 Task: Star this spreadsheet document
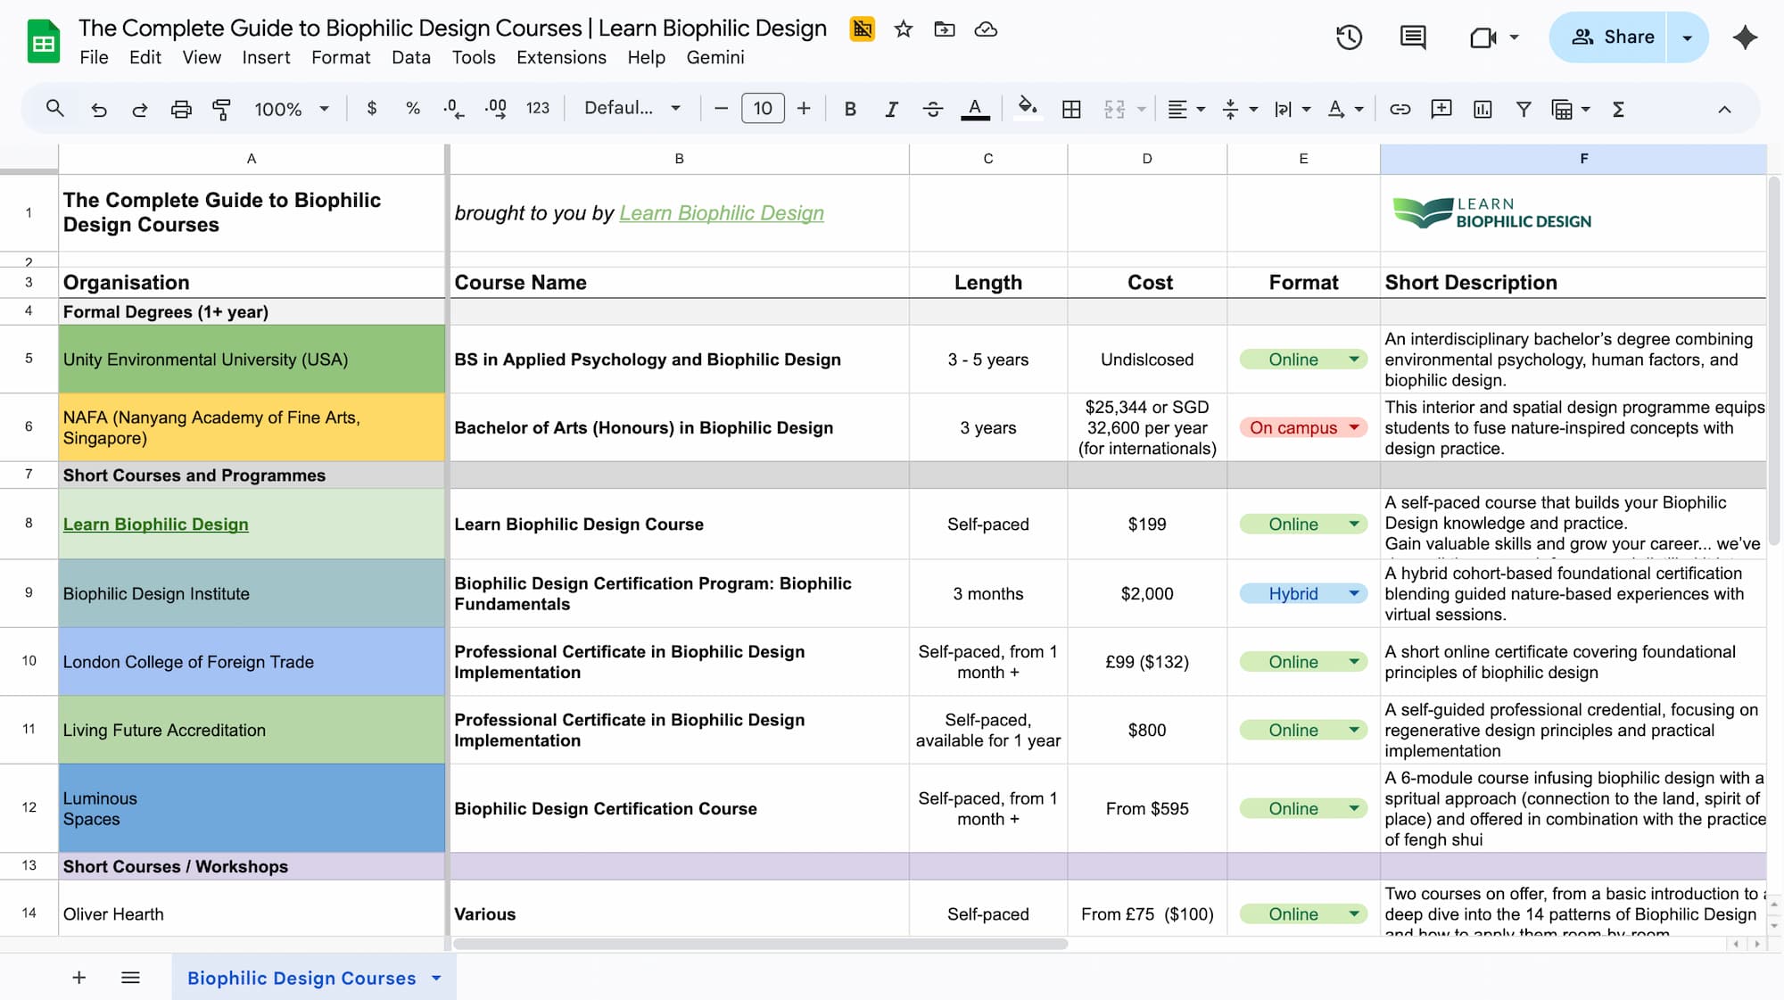point(904,29)
